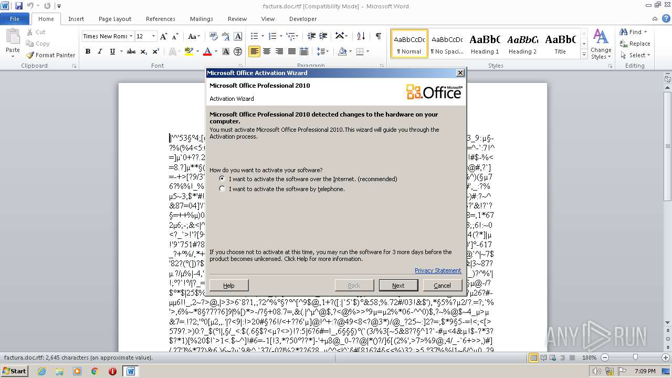Toggle Show/Hide paragraph marks

(x=378, y=36)
